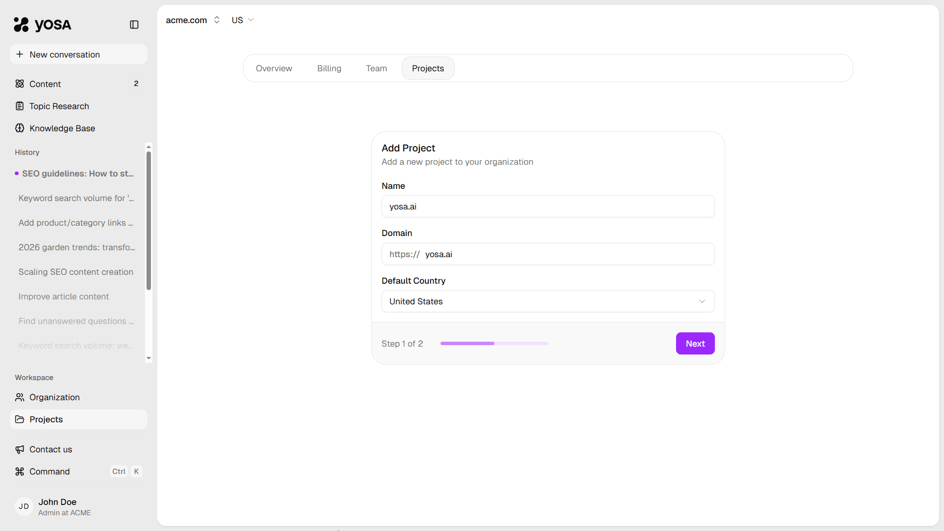Click the Step 1 of 2 progress bar
This screenshot has width=944, height=531.
(494, 343)
